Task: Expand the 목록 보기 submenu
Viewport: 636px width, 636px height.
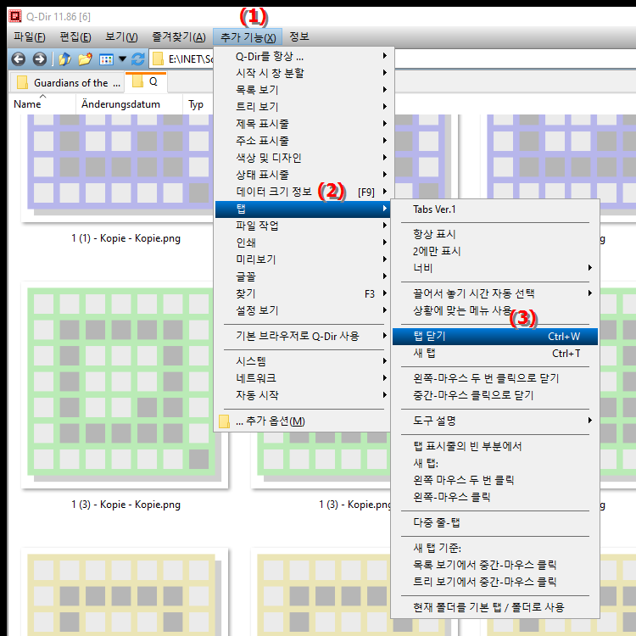Action: point(302,90)
